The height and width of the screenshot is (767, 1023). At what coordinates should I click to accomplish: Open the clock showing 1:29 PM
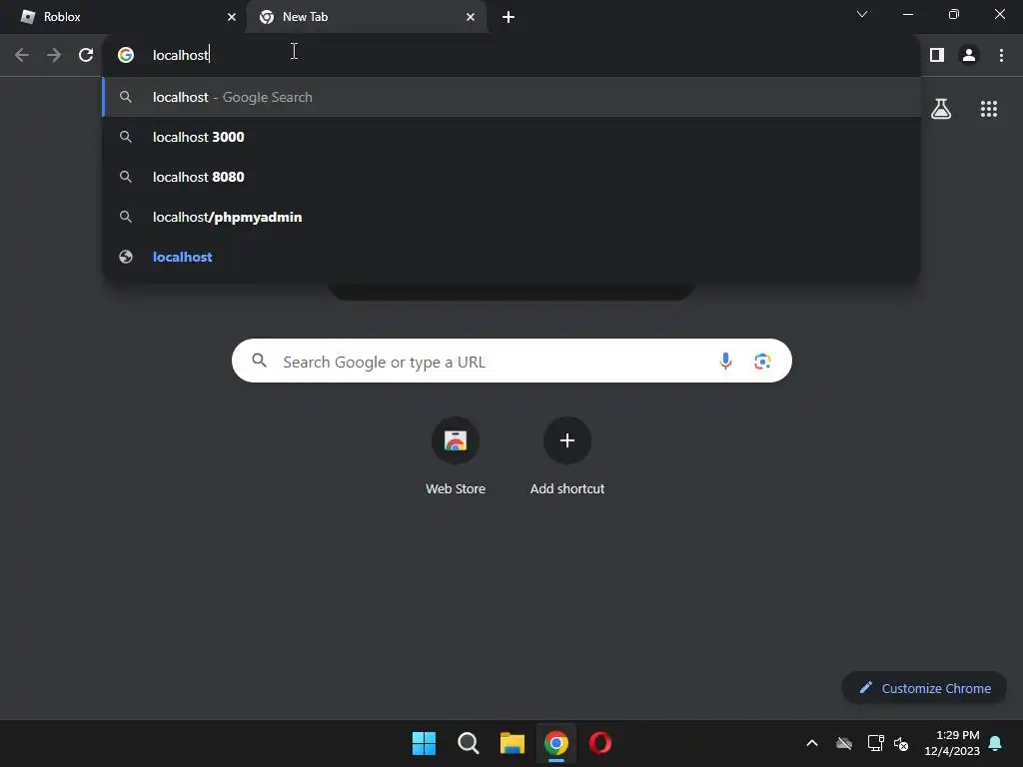(952, 743)
